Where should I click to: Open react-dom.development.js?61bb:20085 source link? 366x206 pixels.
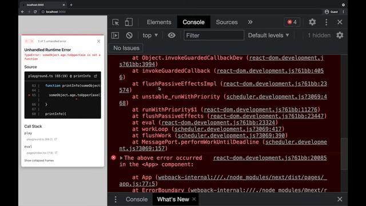click(x=270, y=158)
